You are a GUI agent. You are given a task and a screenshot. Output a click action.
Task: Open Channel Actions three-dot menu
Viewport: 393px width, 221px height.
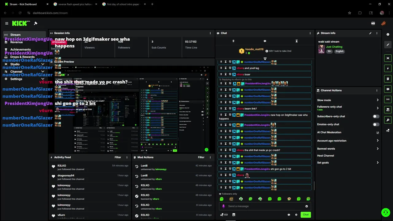377,91
